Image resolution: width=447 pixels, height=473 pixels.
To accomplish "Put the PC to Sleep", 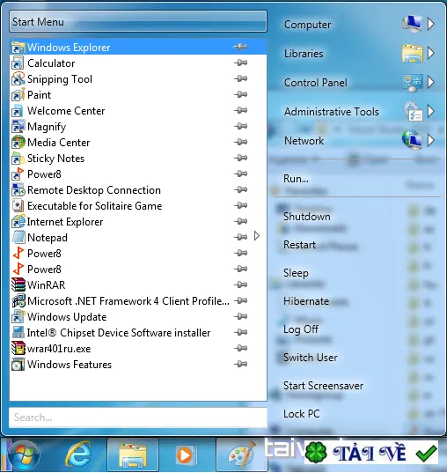I will pyautogui.click(x=296, y=273).
